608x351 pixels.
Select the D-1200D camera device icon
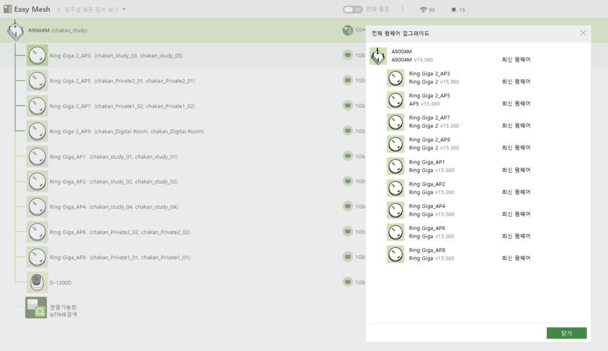point(37,282)
